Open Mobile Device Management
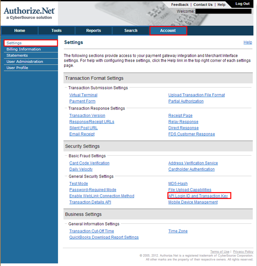 (193, 202)
